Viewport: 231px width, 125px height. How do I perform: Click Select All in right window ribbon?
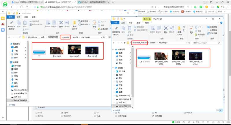click(212, 27)
